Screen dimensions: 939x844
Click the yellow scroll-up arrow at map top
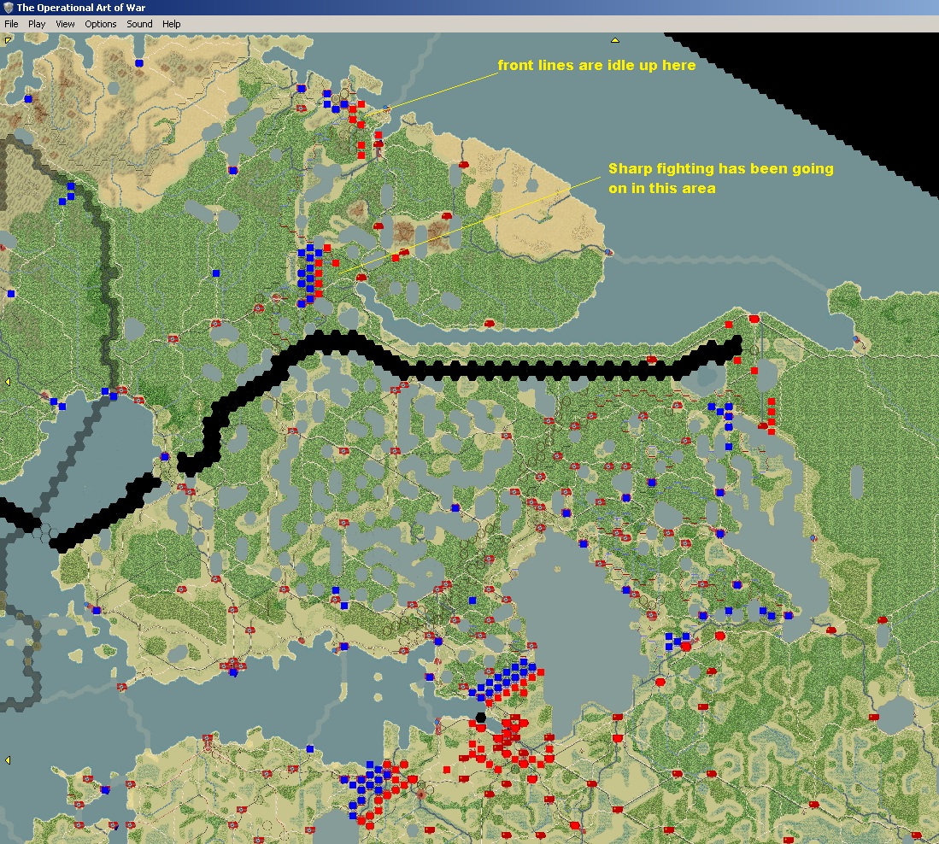click(x=614, y=40)
